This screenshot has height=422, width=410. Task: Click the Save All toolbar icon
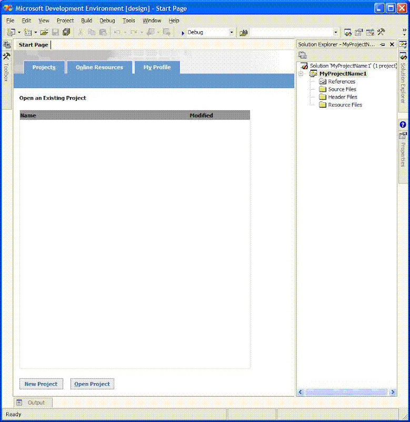pos(66,32)
